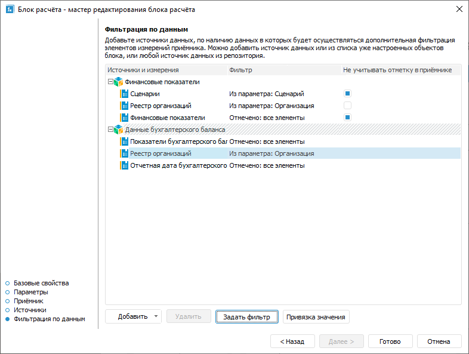The width and height of the screenshot is (469, 354).
Task: Click the Отчетная дата бухгалтерского dimension icon
Action: 125,165
